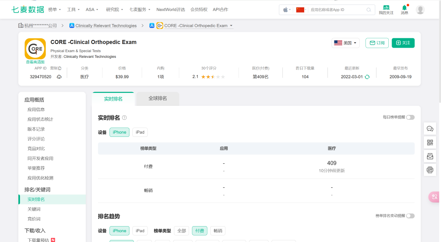
Task: Open 会员特权 menu item
Action: tap(199, 9)
